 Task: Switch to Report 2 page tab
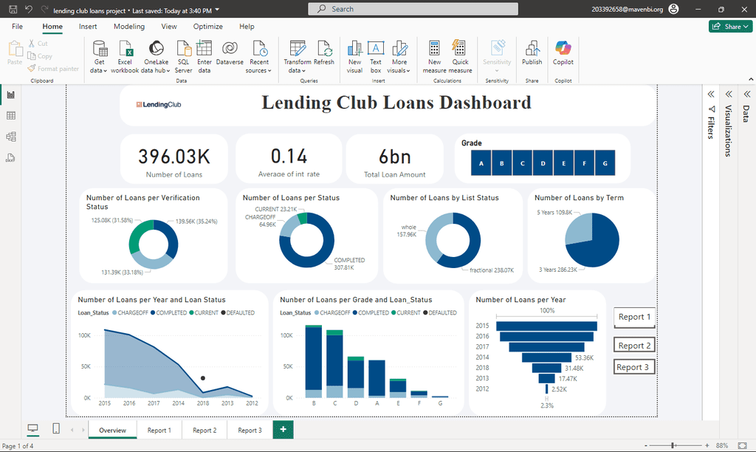[205, 431]
